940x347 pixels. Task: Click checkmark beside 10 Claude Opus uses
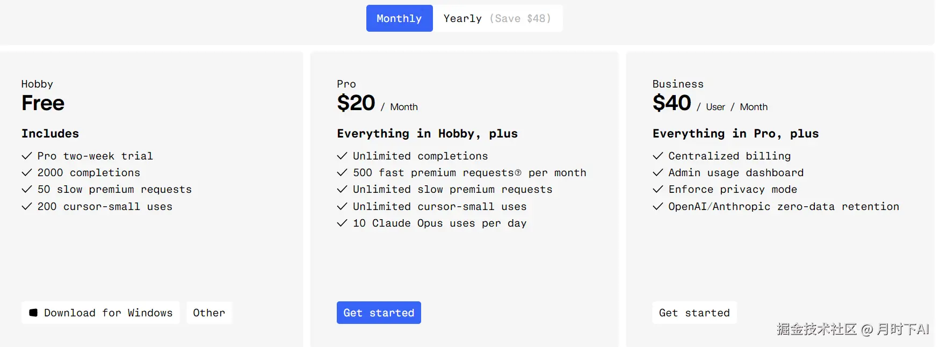pyautogui.click(x=342, y=223)
